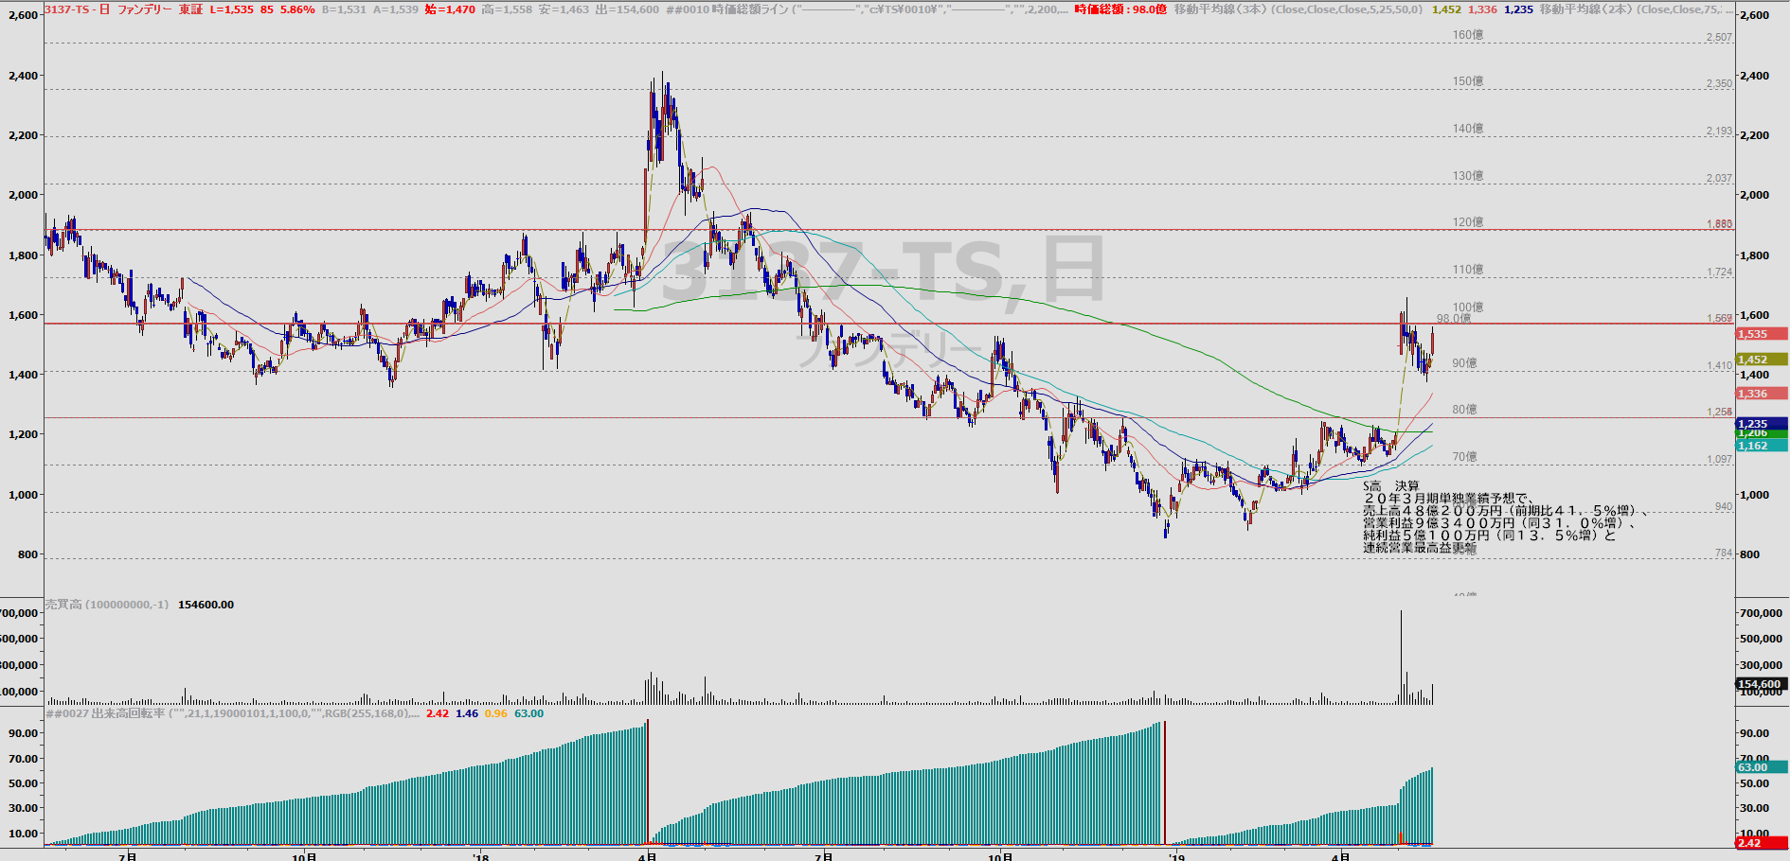Click the ''18 year label on time axis
This screenshot has width=1791, height=861.
tap(480, 856)
